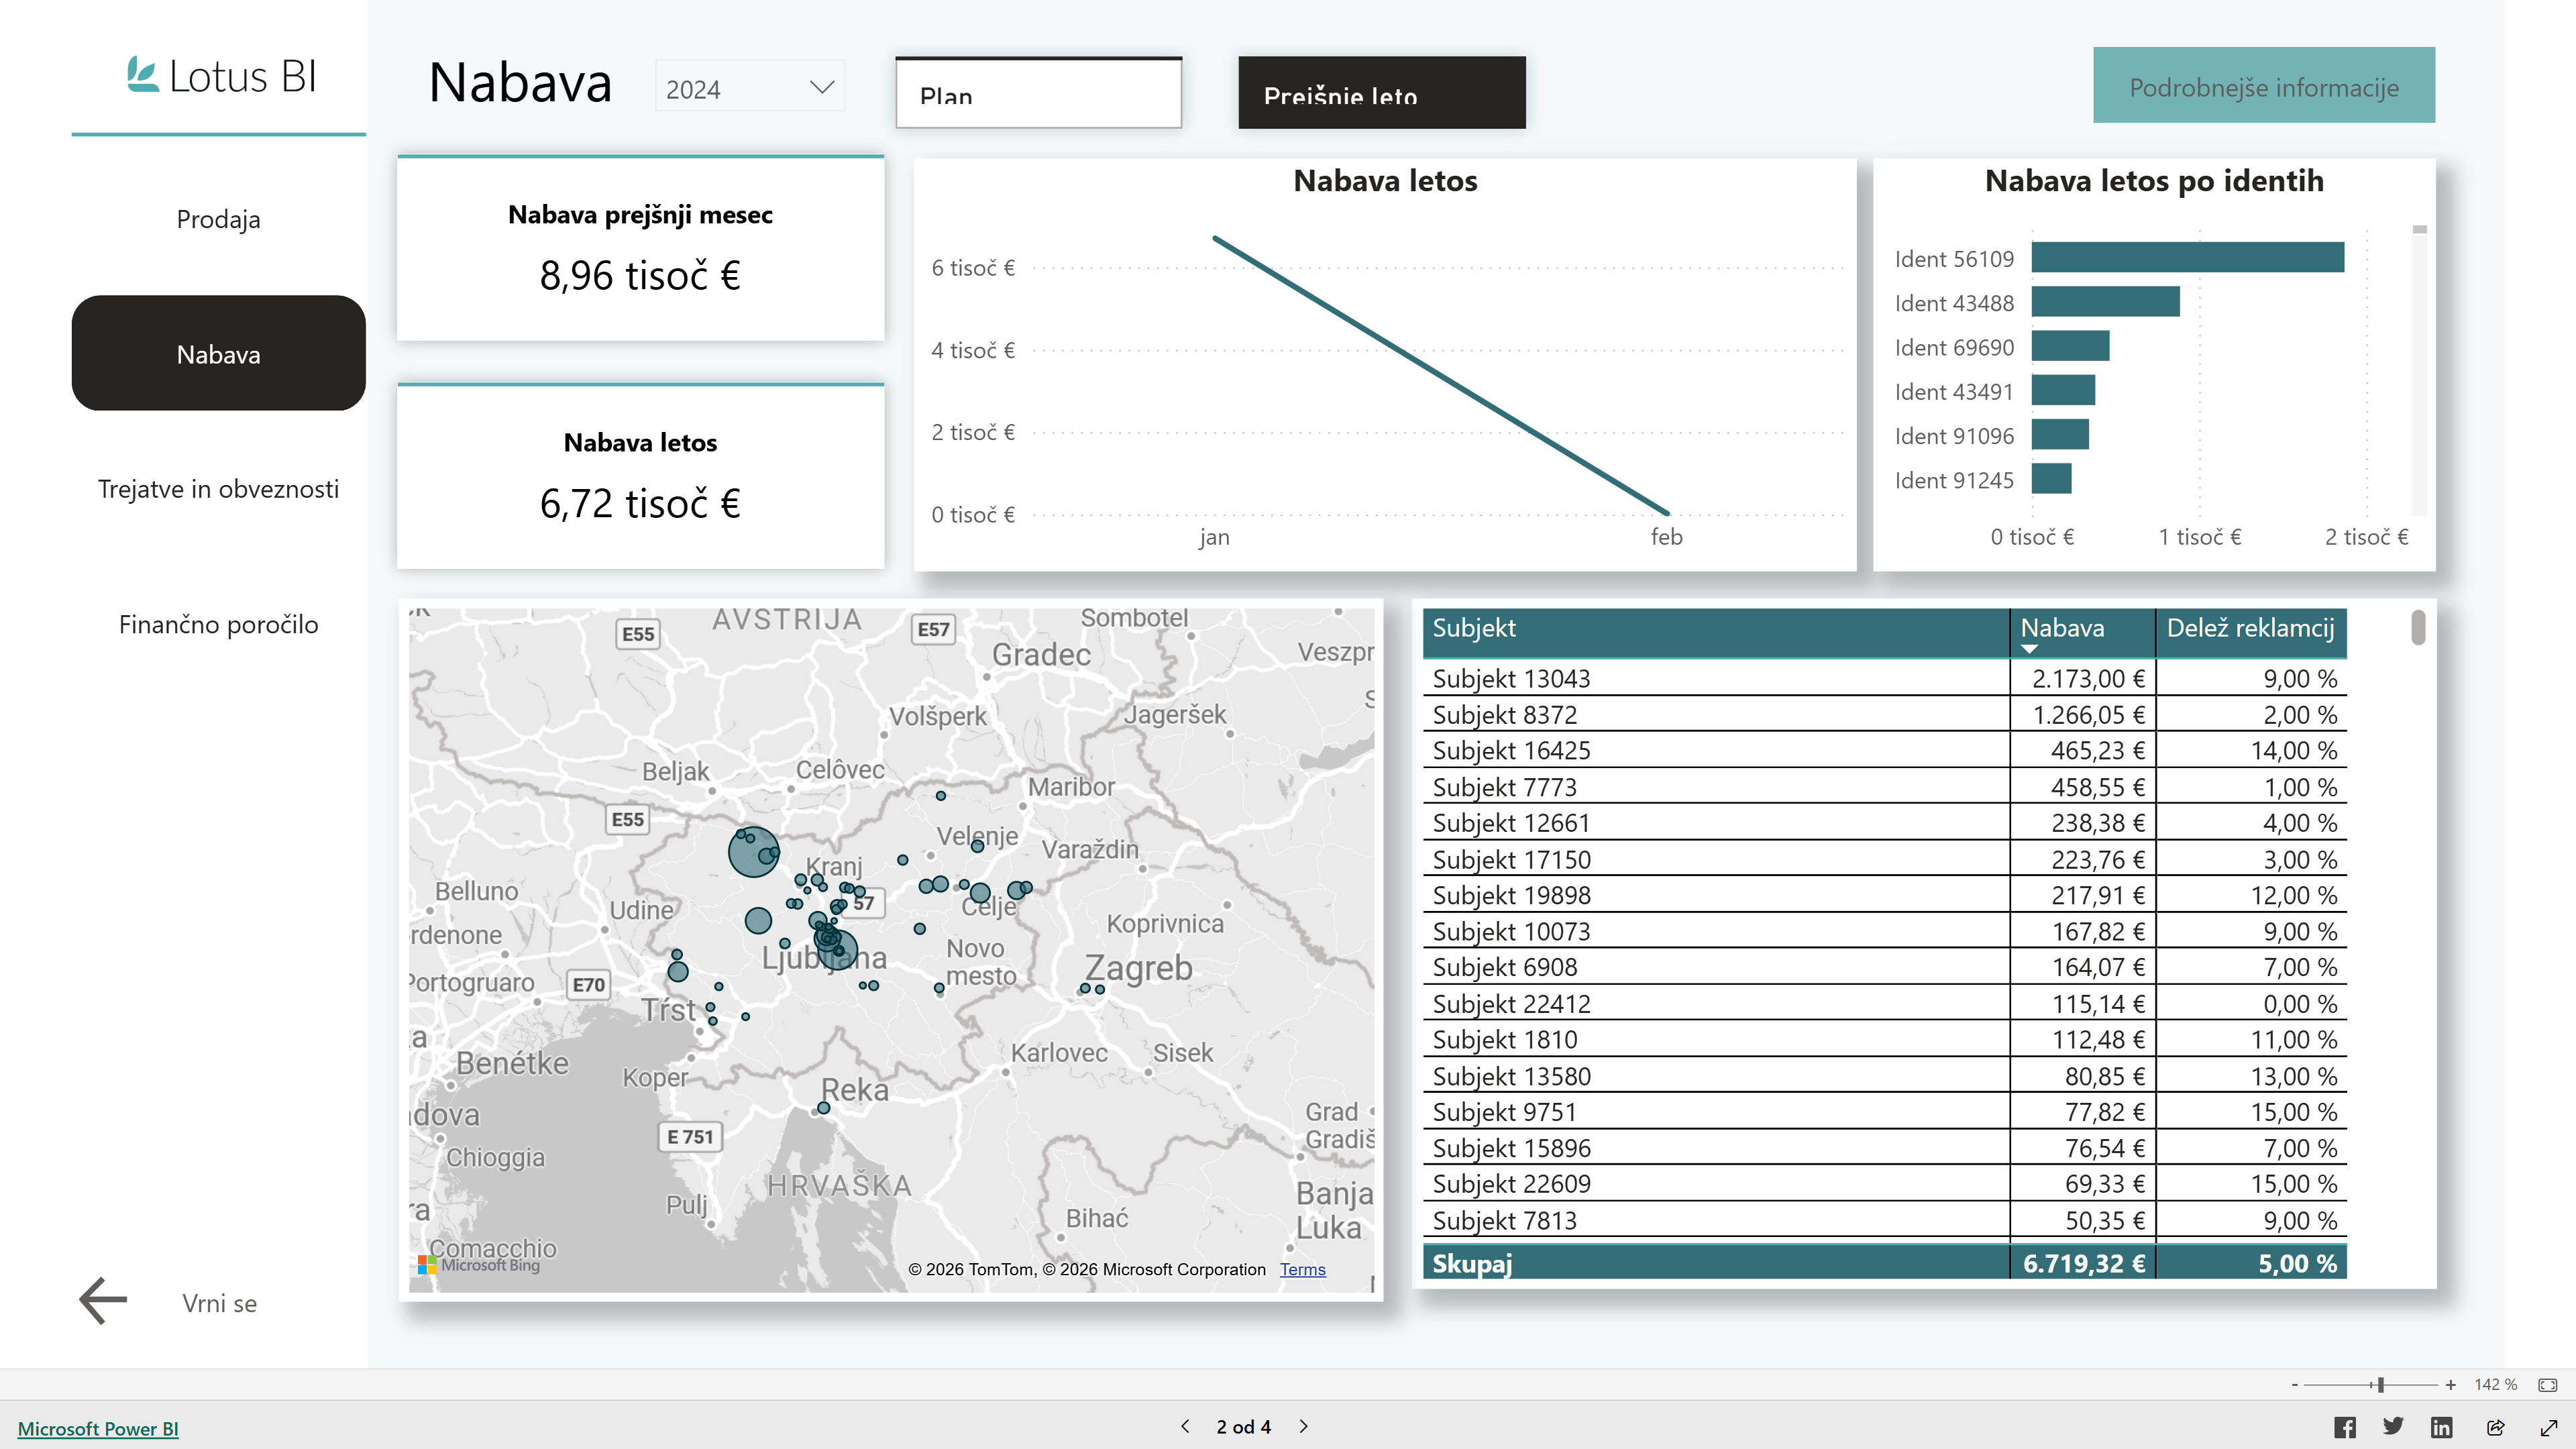Click the jan label on line chart
This screenshot has width=2576, height=1449.
pyautogui.click(x=1214, y=537)
